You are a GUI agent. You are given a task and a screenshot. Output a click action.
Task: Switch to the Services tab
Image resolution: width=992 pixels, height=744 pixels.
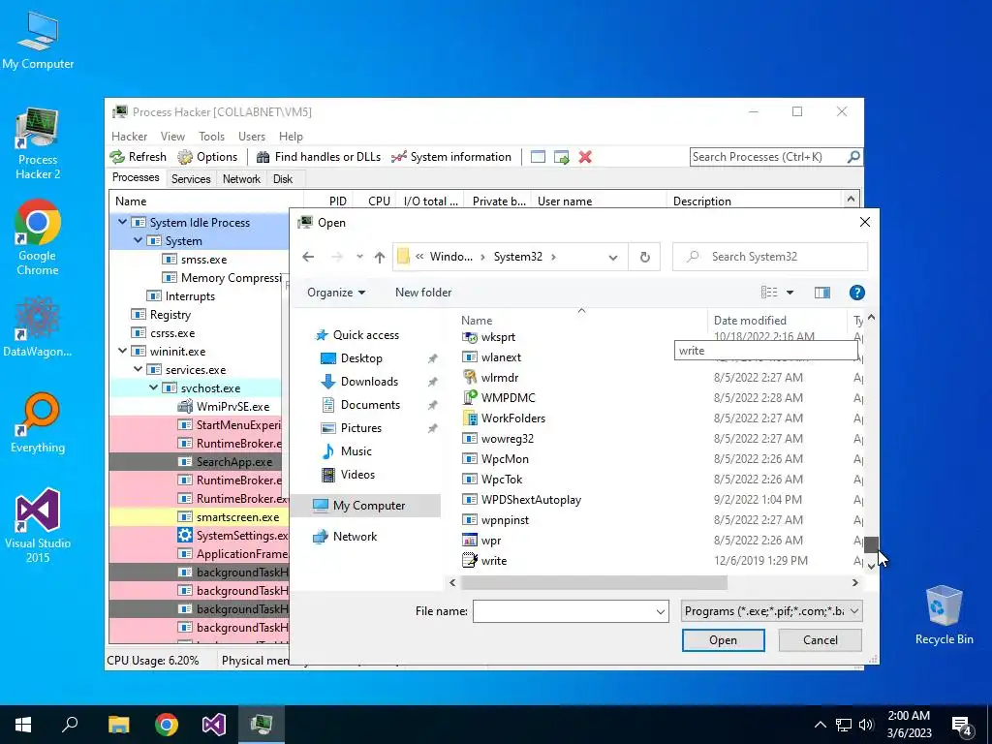[191, 179]
